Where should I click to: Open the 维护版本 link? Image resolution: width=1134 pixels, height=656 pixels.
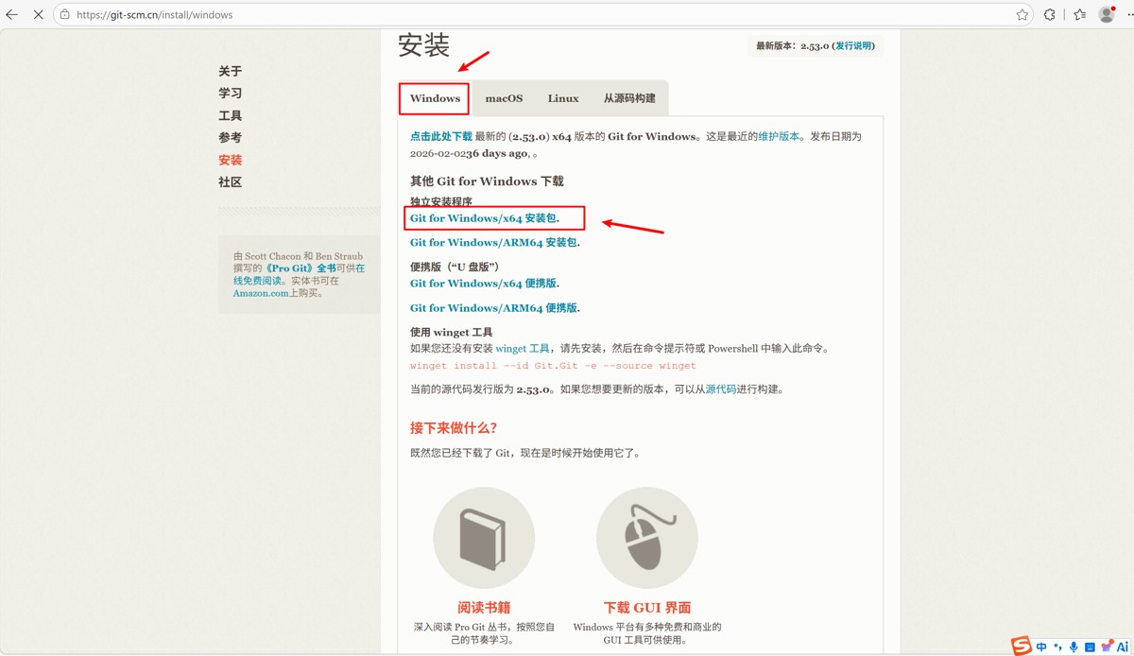[x=781, y=136]
